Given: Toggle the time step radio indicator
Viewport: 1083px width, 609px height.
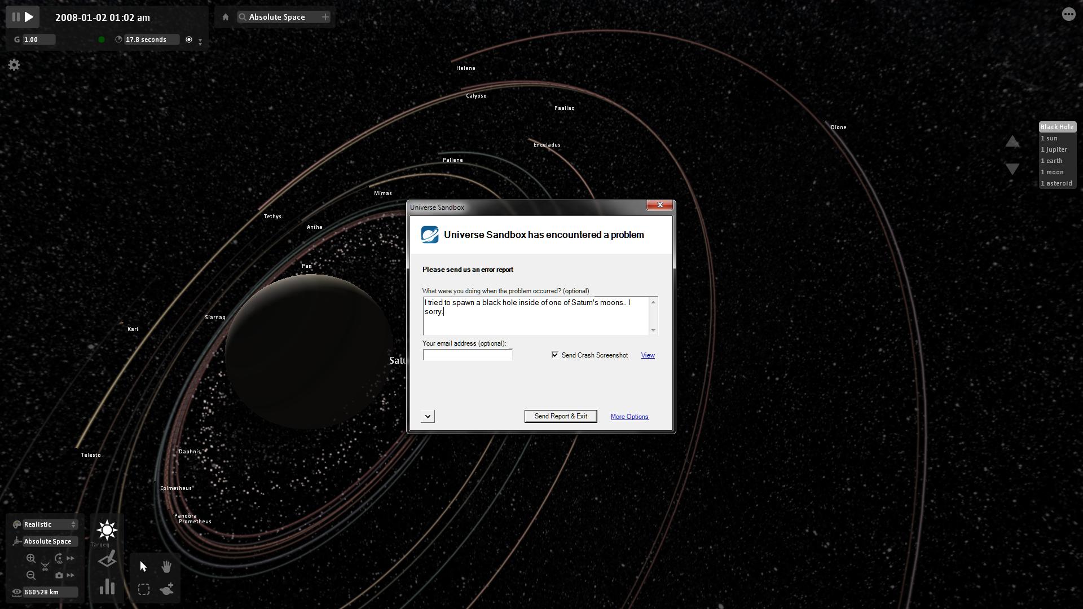Looking at the screenshot, I should [x=189, y=39].
